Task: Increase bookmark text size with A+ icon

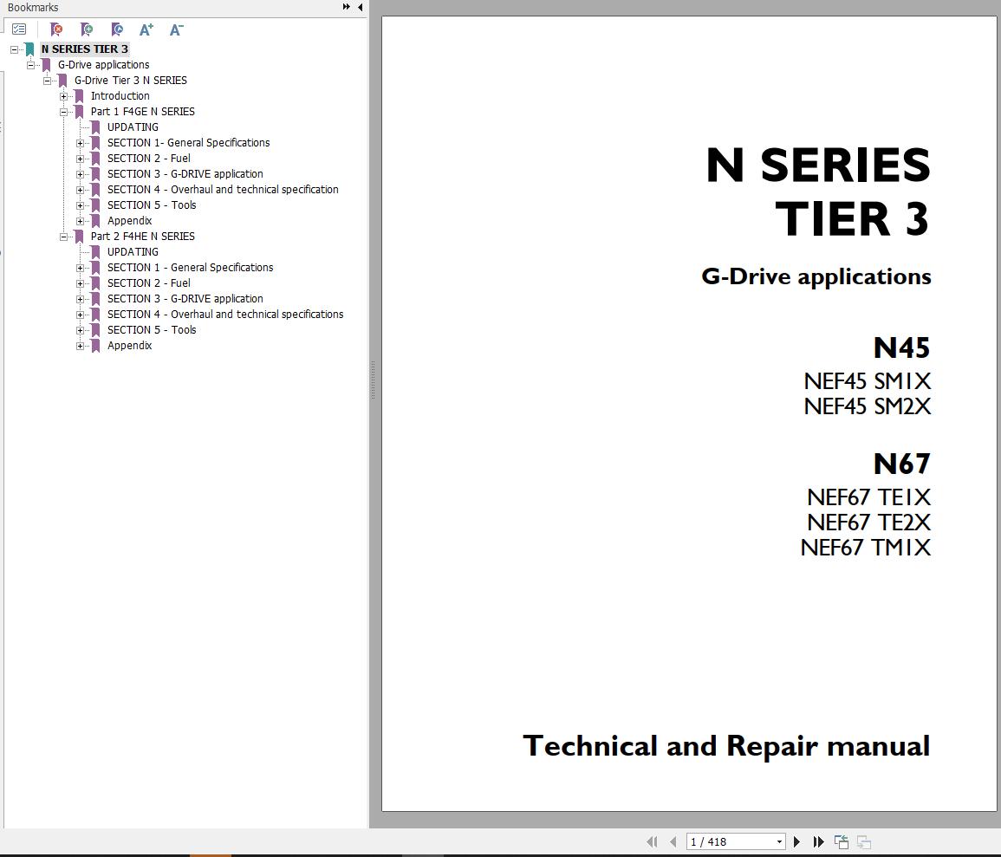Action: click(x=146, y=29)
